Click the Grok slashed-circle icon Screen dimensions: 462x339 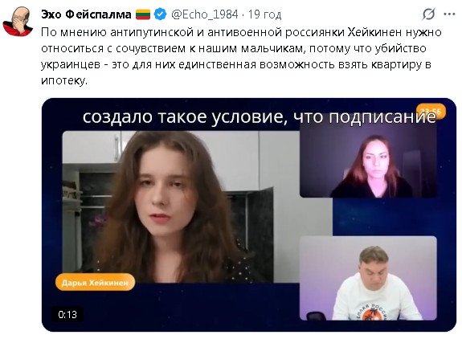point(428,14)
